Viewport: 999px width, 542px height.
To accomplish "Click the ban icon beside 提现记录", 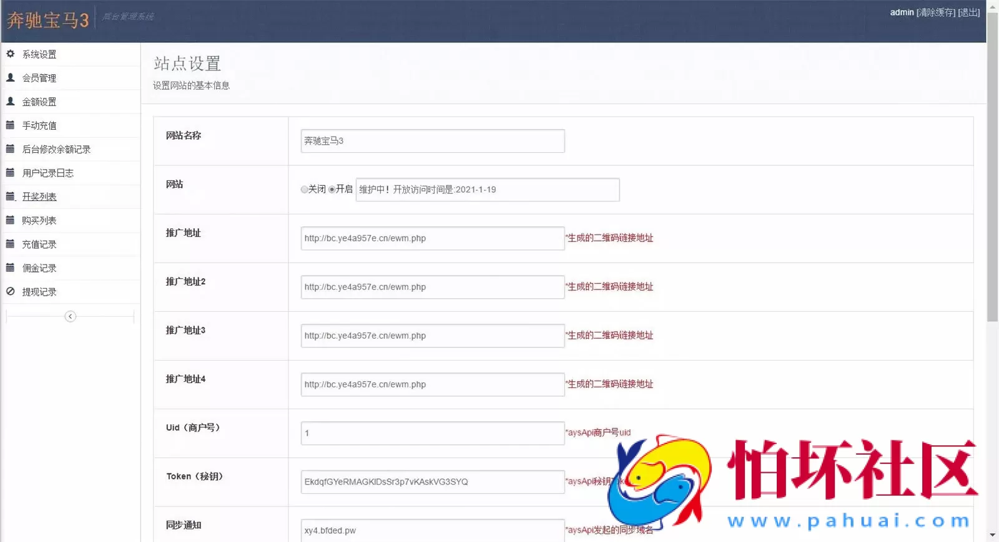I will pos(11,291).
